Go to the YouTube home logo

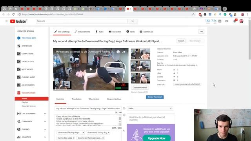coord(18,21)
